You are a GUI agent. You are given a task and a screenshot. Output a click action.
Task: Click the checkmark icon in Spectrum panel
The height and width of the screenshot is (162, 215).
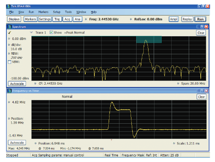click(10, 33)
